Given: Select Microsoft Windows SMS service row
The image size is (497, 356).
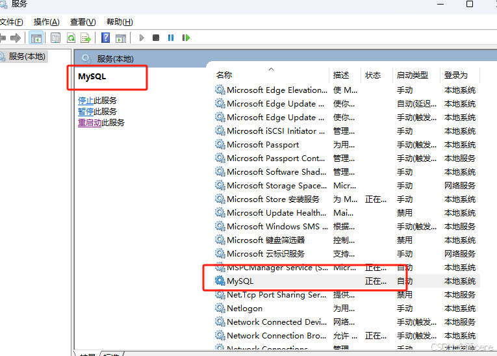Looking at the screenshot, I should pyautogui.click(x=347, y=226).
